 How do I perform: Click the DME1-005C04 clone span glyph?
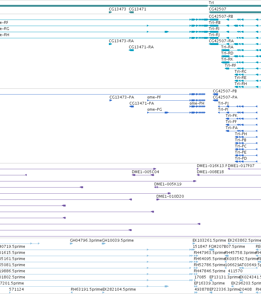coord(143,175)
